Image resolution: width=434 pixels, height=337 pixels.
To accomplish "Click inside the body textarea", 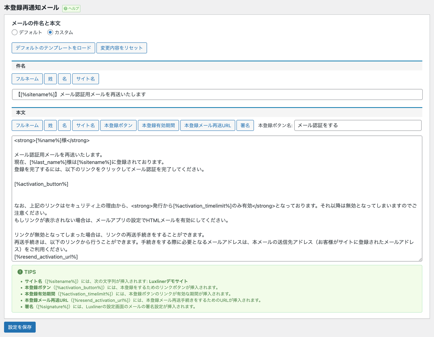I will point(217,192).
